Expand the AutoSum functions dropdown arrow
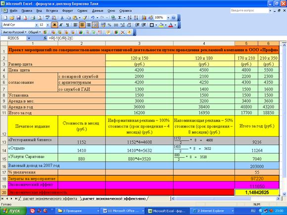This screenshot has width=287, height=215. click(x=125, y=18)
